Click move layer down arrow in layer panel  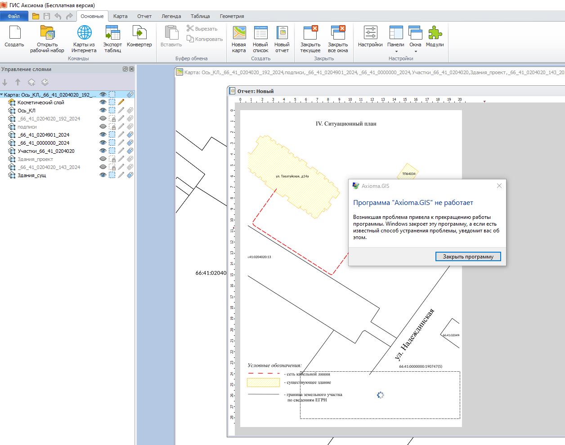click(5, 82)
